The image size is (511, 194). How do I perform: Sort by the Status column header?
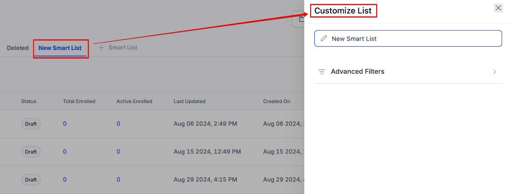[x=29, y=101]
